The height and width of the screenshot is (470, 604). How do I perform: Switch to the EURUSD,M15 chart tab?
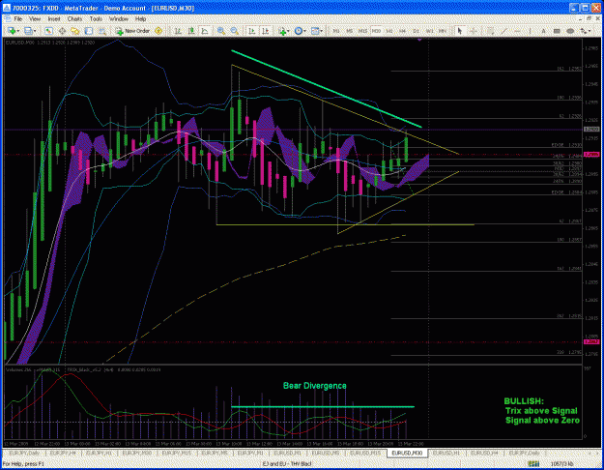pos(364,453)
